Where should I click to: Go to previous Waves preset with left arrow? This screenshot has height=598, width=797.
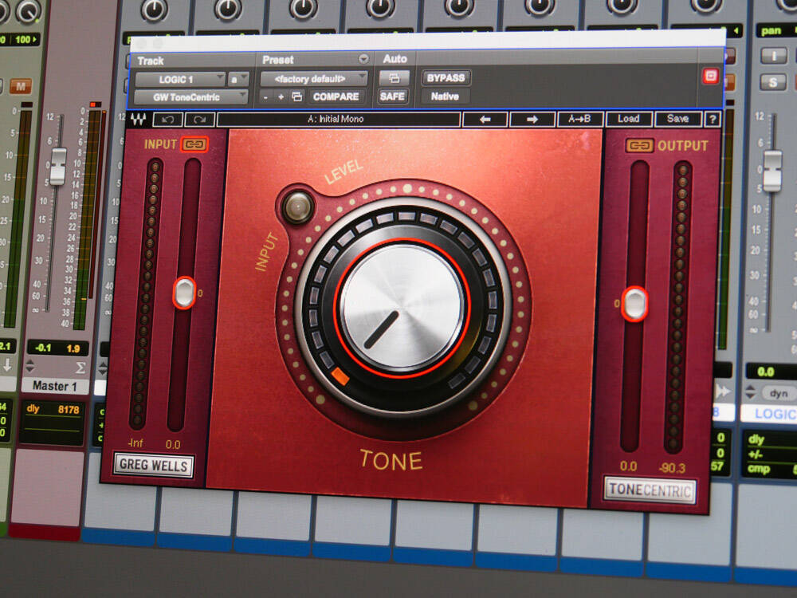485,120
